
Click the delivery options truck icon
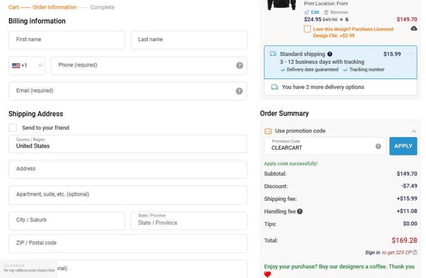tap(275, 87)
